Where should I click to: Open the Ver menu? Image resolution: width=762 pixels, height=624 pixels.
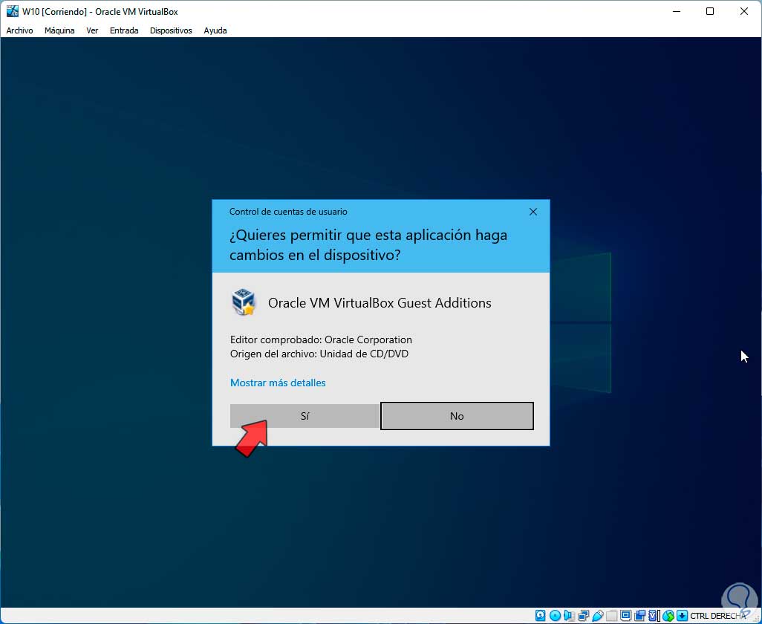[92, 30]
